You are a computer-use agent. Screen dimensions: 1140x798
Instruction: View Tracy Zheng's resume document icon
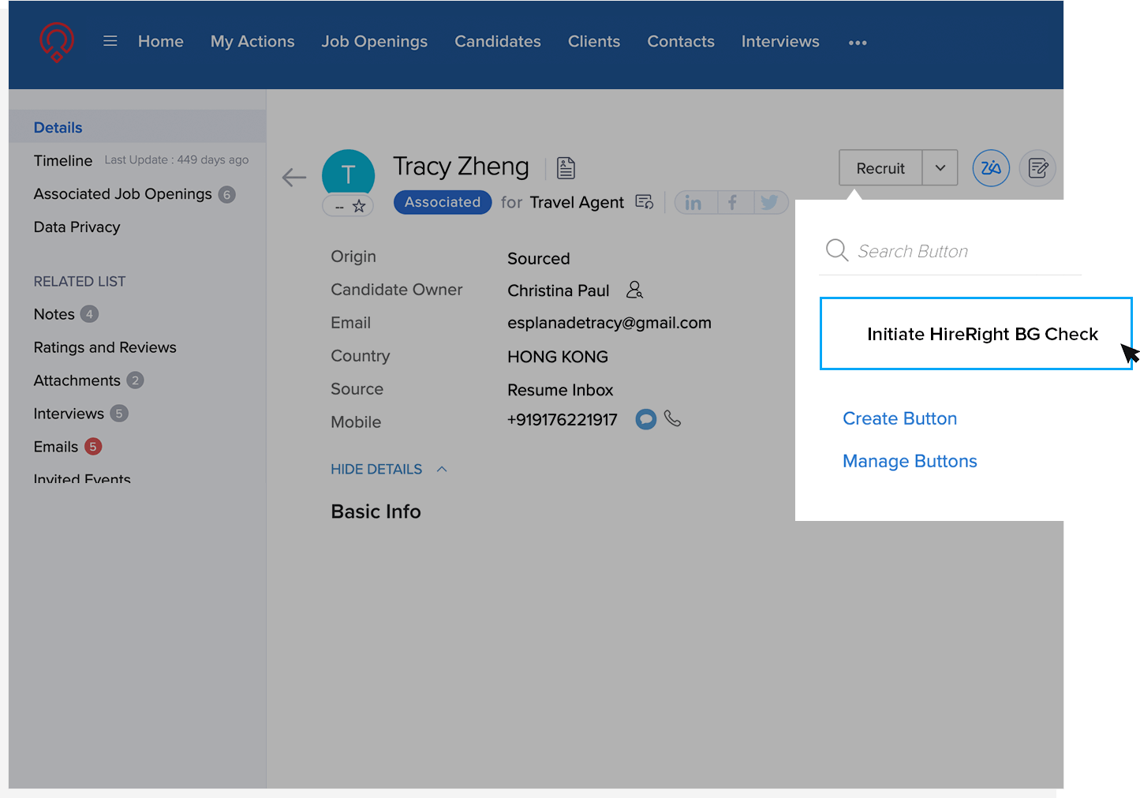(x=566, y=167)
